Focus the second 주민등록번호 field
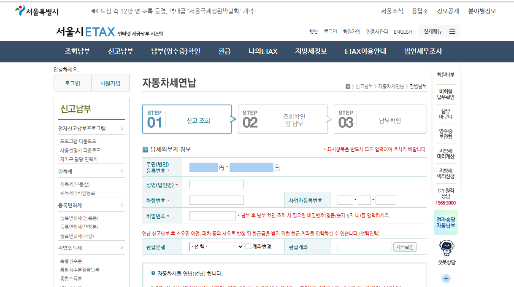The height and width of the screenshot is (287, 514). (252, 167)
